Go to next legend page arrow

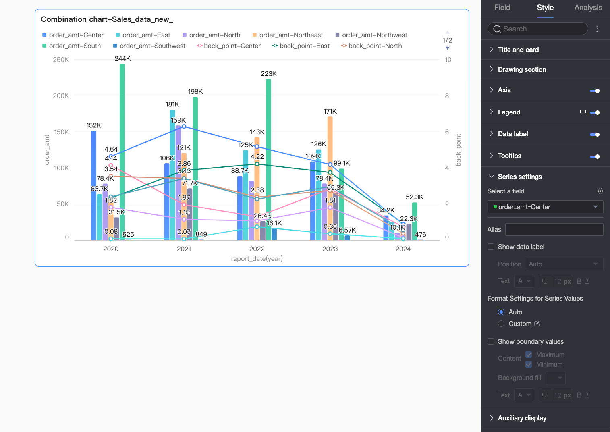pyautogui.click(x=447, y=48)
